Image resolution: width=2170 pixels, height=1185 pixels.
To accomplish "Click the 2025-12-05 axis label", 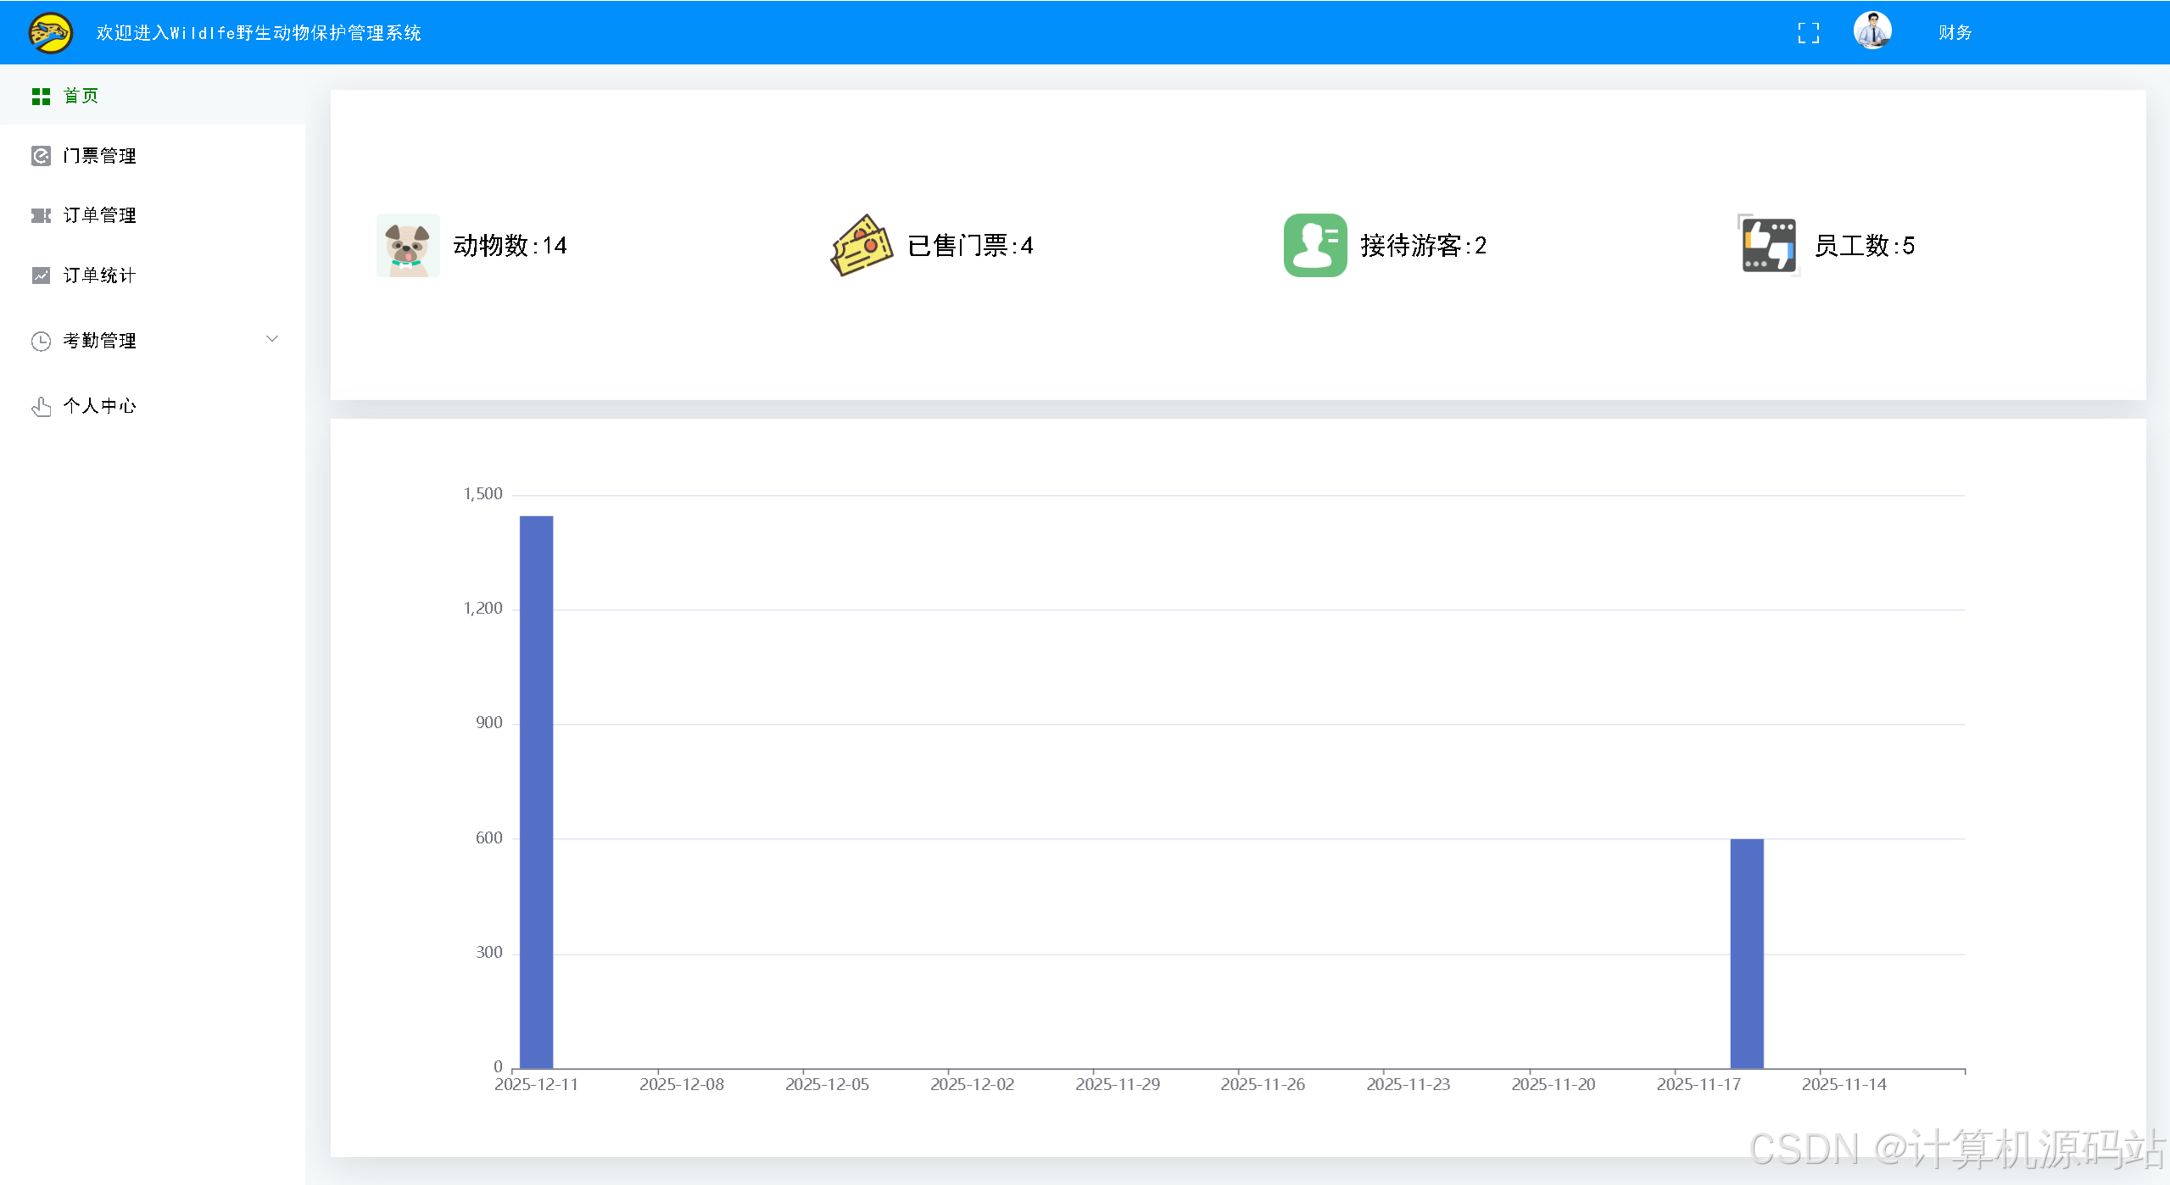I will tap(827, 1084).
